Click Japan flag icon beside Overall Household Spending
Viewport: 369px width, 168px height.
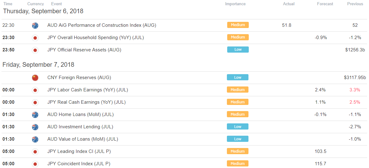(x=35, y=38)
